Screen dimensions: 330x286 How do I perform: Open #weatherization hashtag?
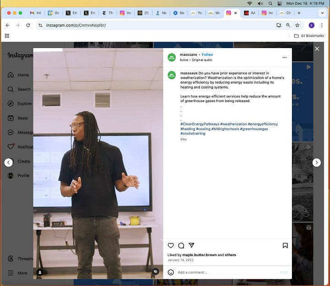point(234,124)
